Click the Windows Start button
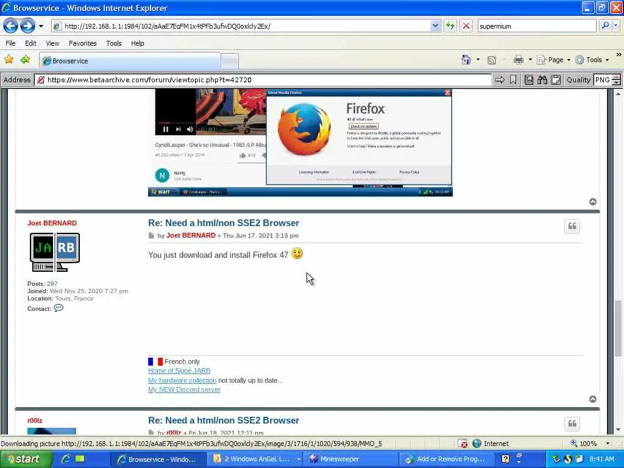 pos(26,459)
